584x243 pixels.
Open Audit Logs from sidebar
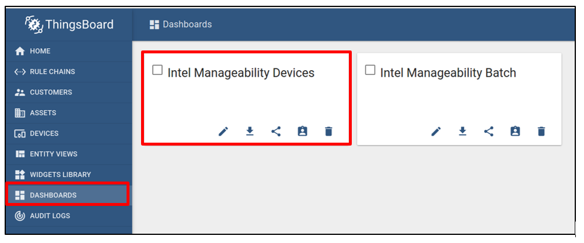(49, 216)
